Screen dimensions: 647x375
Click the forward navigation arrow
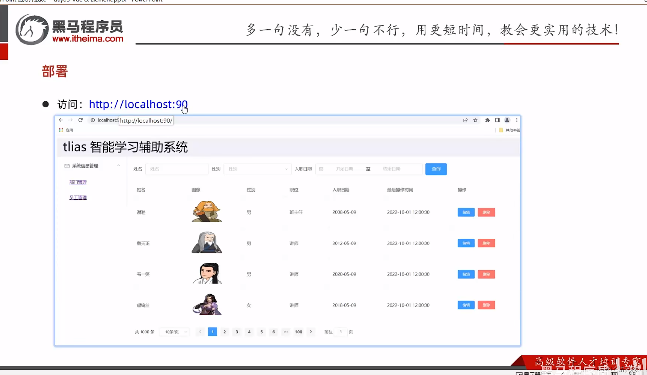pyautogui.click(x=70, y=120)
